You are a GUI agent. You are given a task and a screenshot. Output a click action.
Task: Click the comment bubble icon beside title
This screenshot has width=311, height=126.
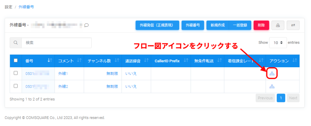click(x=87, y=26)
